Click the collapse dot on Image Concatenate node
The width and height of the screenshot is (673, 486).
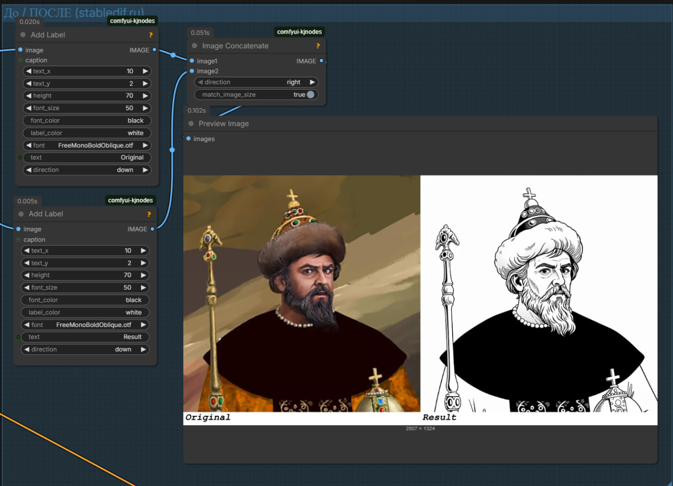click(x=195, y=46)
